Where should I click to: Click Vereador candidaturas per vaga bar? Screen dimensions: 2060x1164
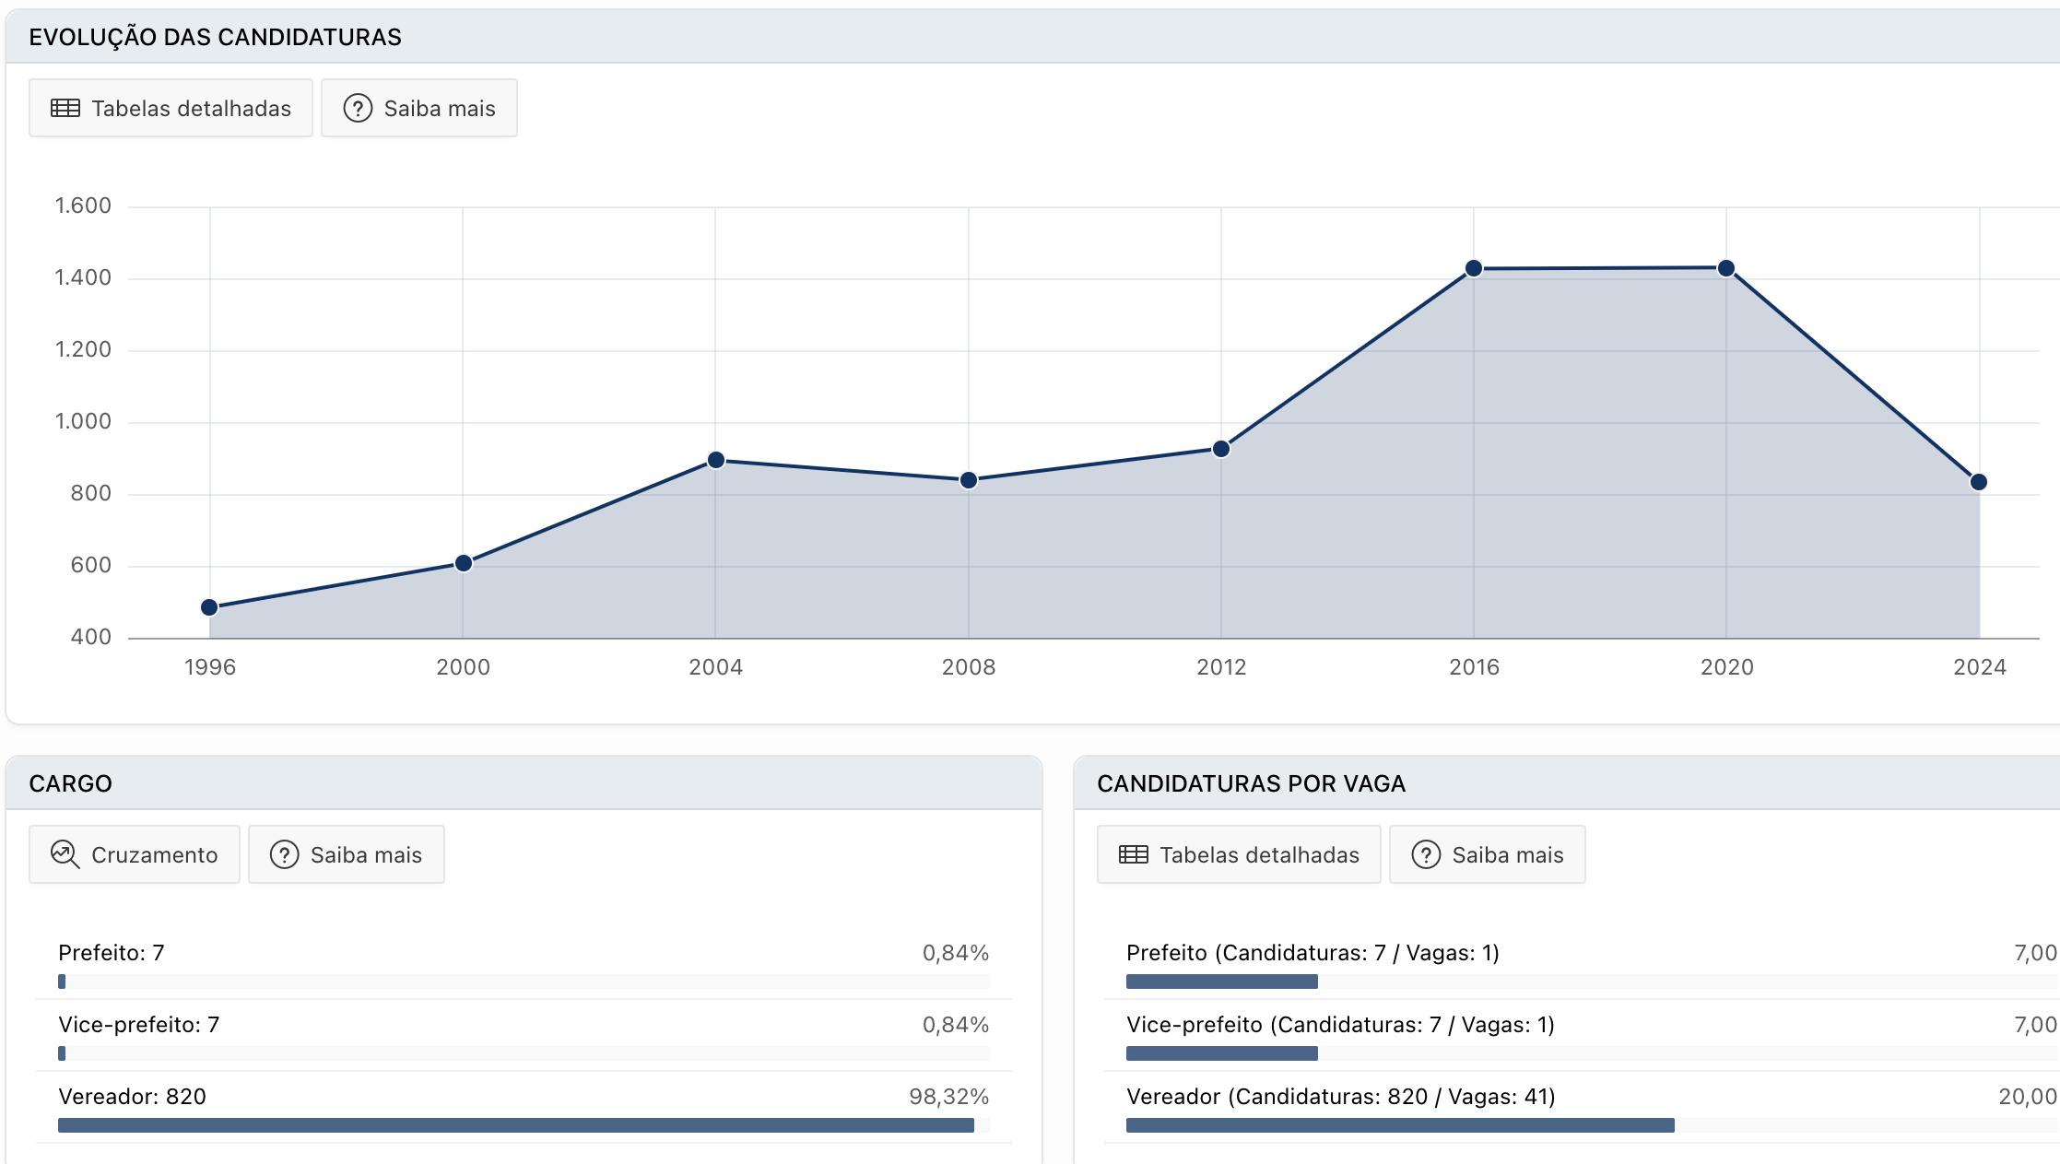tap(1399, 1125)
